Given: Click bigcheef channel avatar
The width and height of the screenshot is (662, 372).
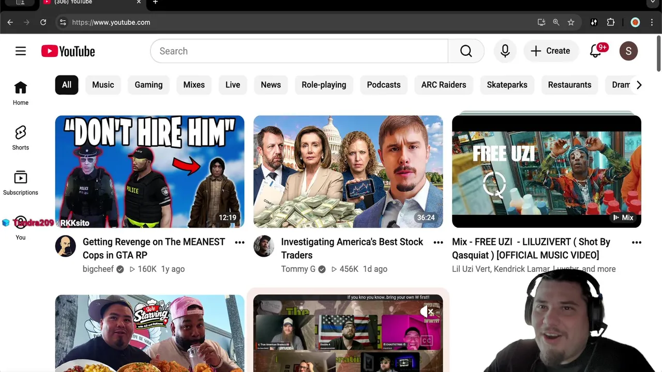Looking at the screenshot, I should (66, 246).
